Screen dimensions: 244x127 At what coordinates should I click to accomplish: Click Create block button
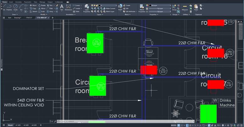[x=127, y=5]
